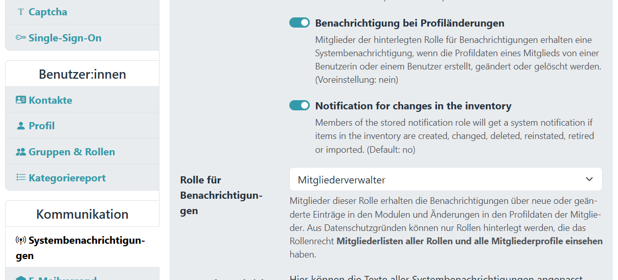
Task: Click the Captcha text icon
Action: [20, 12]
